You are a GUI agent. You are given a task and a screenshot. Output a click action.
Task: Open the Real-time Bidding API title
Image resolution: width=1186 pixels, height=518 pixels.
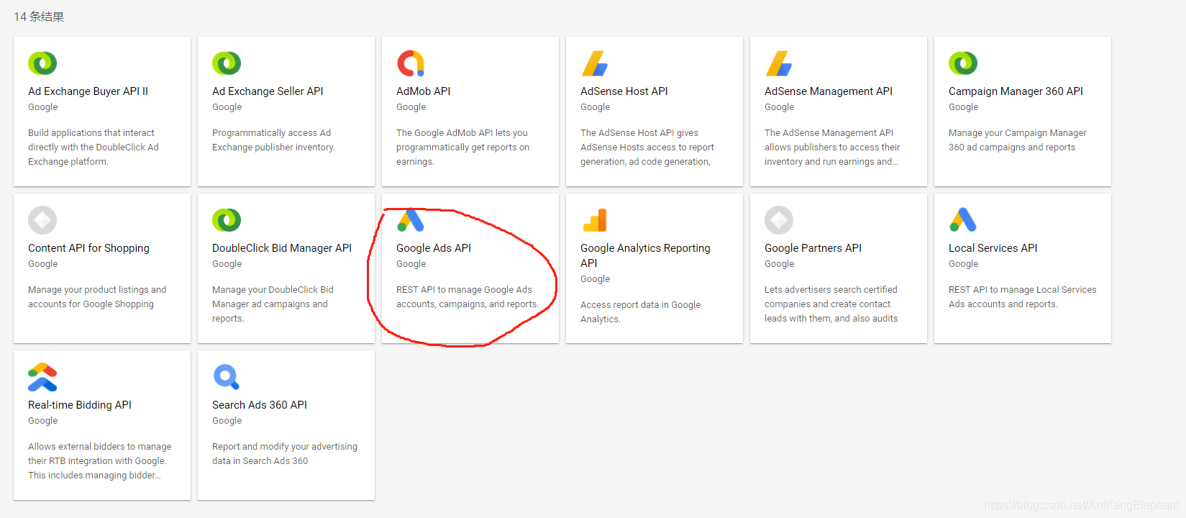[x=80, y=405]
